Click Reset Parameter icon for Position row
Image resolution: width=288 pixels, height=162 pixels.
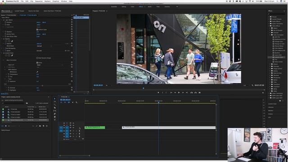point(72,22)
